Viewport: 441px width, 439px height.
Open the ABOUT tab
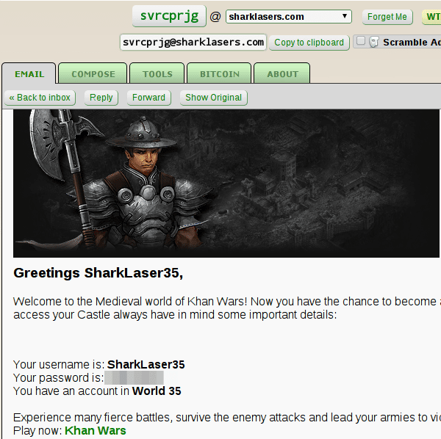[282, 74]
